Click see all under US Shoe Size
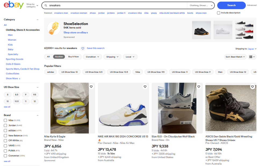The image size is (275, 166). (7, 107)
